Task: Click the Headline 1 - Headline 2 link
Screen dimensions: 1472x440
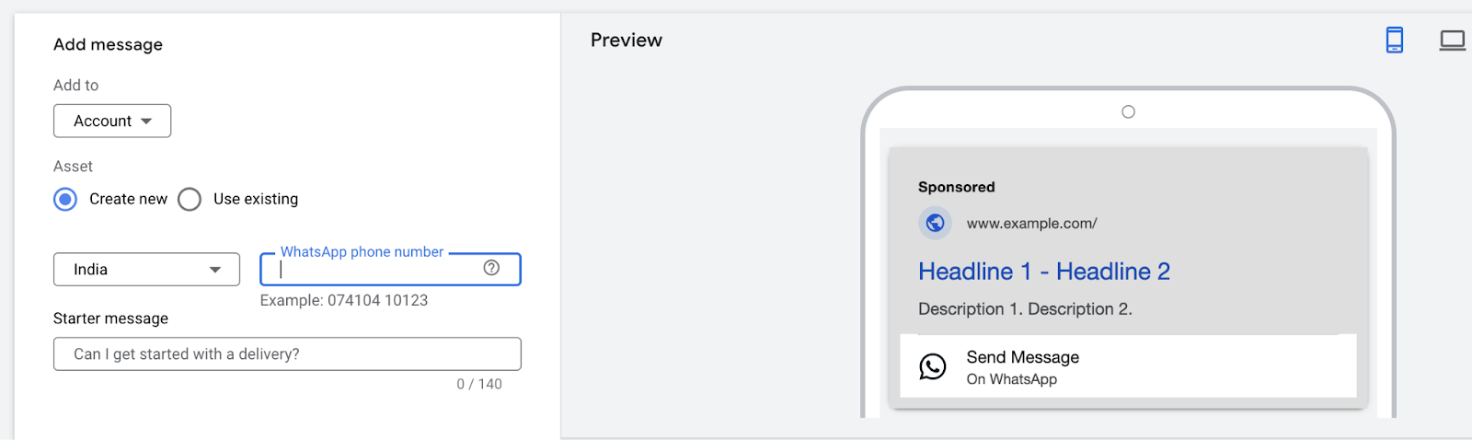Action: coord(1044,272)
